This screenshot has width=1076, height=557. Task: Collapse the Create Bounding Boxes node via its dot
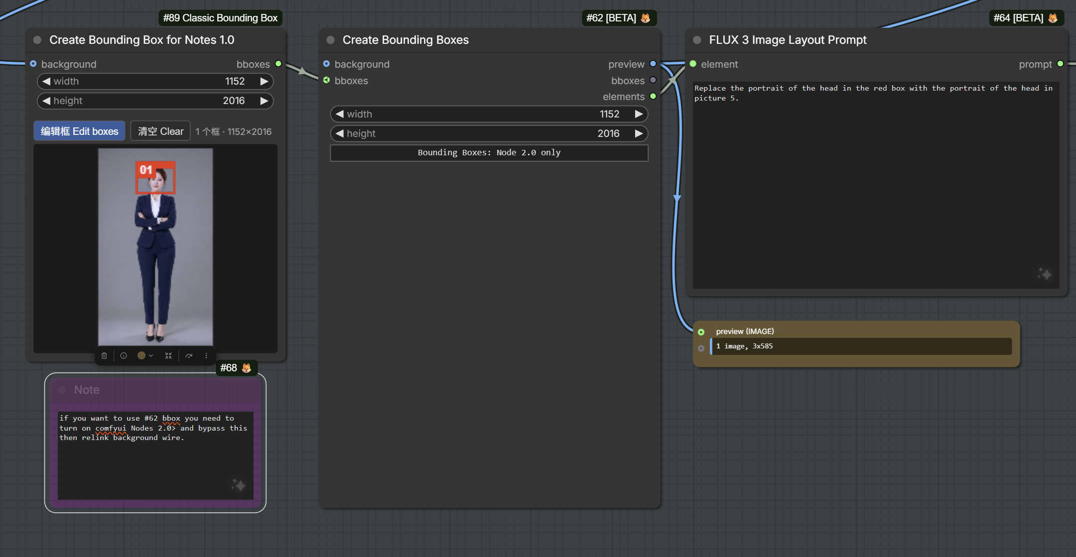click(330, 40)
